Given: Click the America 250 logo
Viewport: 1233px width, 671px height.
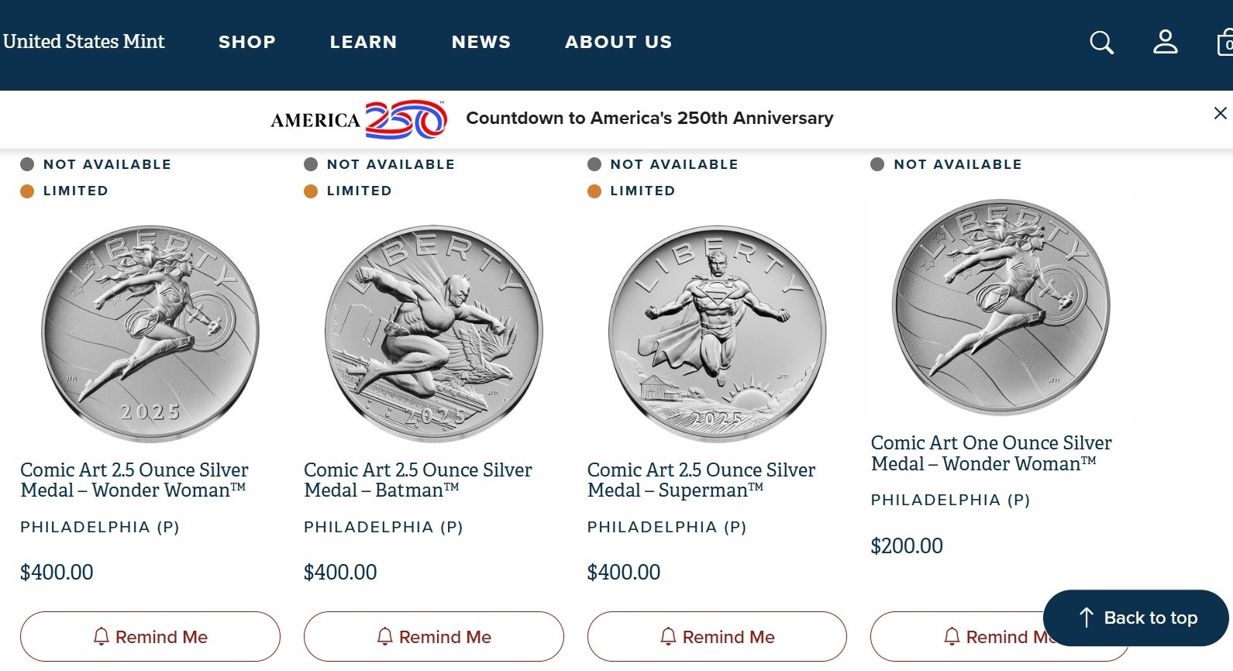Looking at the screenshot, I should 359,119.
